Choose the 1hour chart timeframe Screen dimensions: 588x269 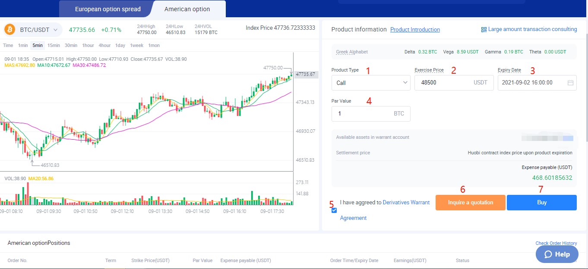(x=88, y=45)
